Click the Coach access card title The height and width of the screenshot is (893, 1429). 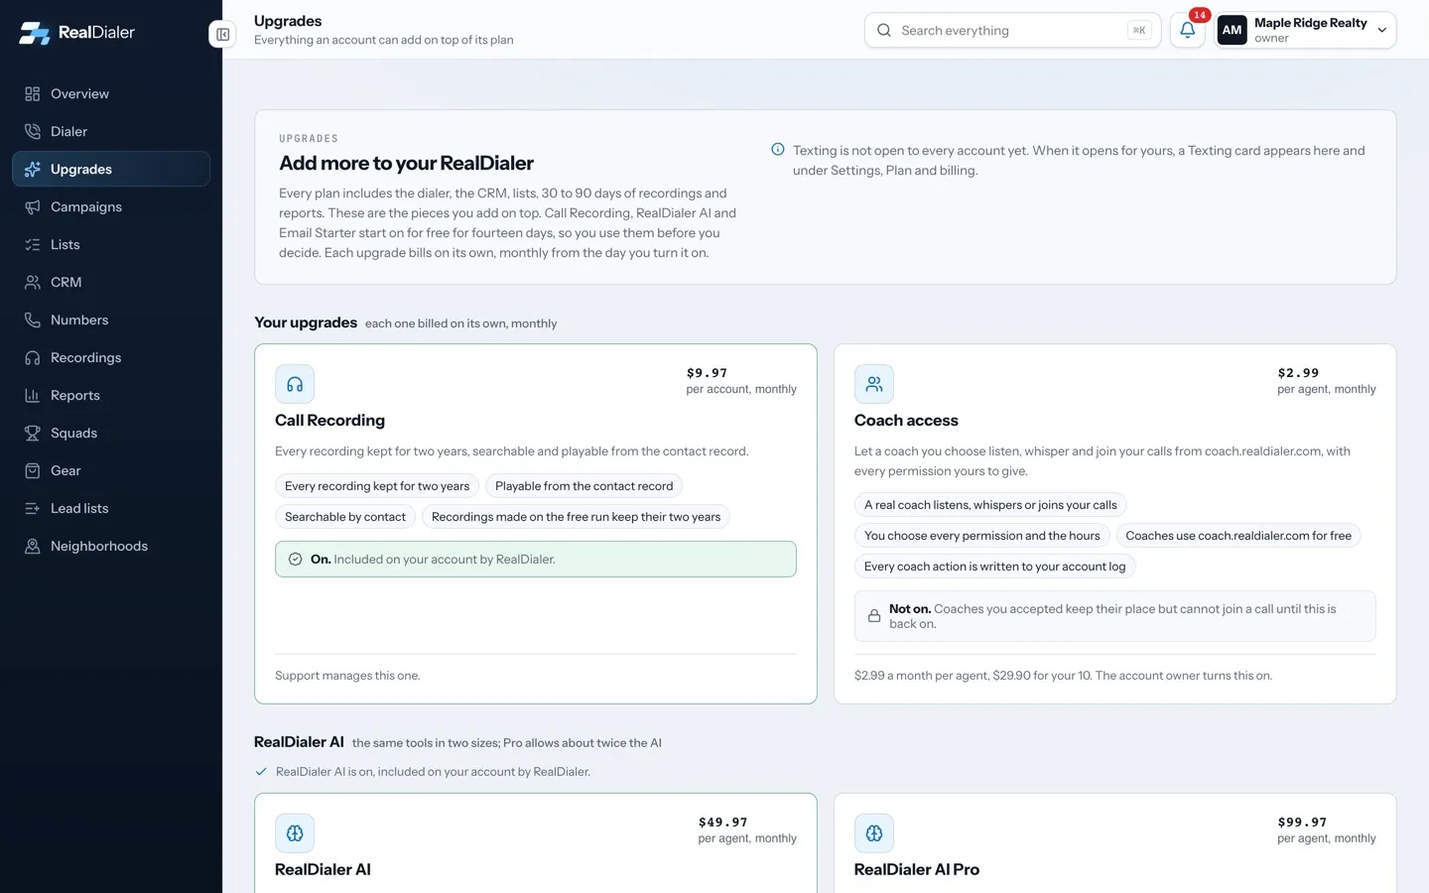(x=906, y=421)
